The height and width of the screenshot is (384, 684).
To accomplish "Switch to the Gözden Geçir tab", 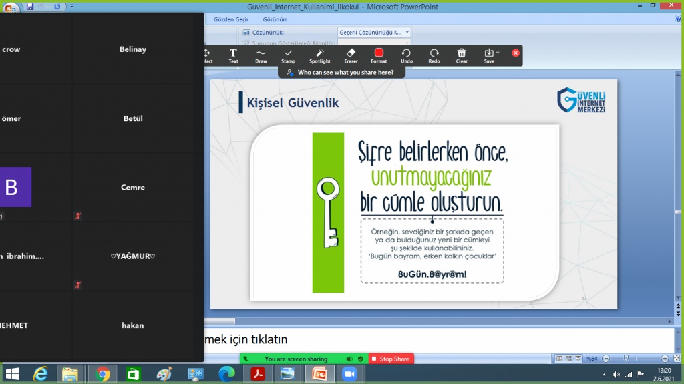I will tap(231, 19).
